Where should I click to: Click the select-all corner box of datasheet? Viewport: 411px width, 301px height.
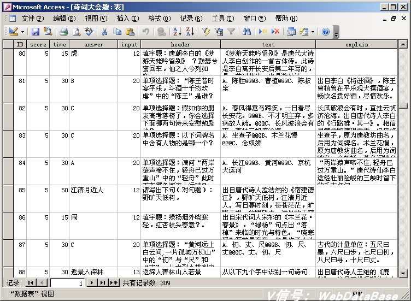click(x=8, y=44)
